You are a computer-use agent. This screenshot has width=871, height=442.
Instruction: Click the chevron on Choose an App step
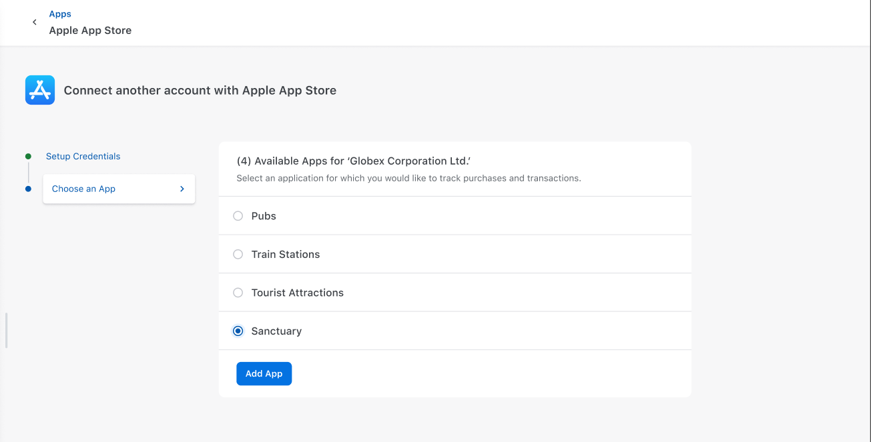(182, 189)
